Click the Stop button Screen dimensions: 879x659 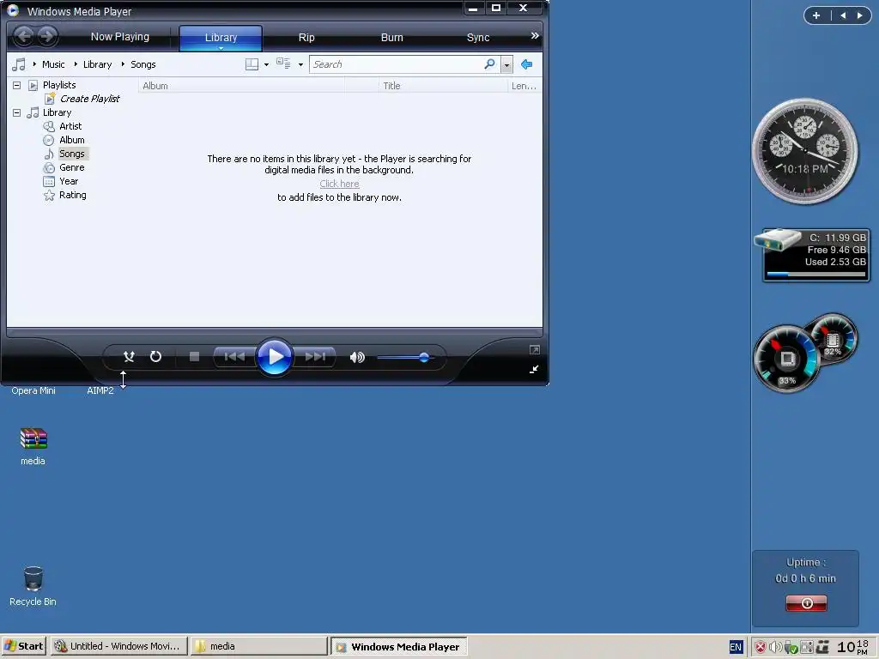point(195,356)
